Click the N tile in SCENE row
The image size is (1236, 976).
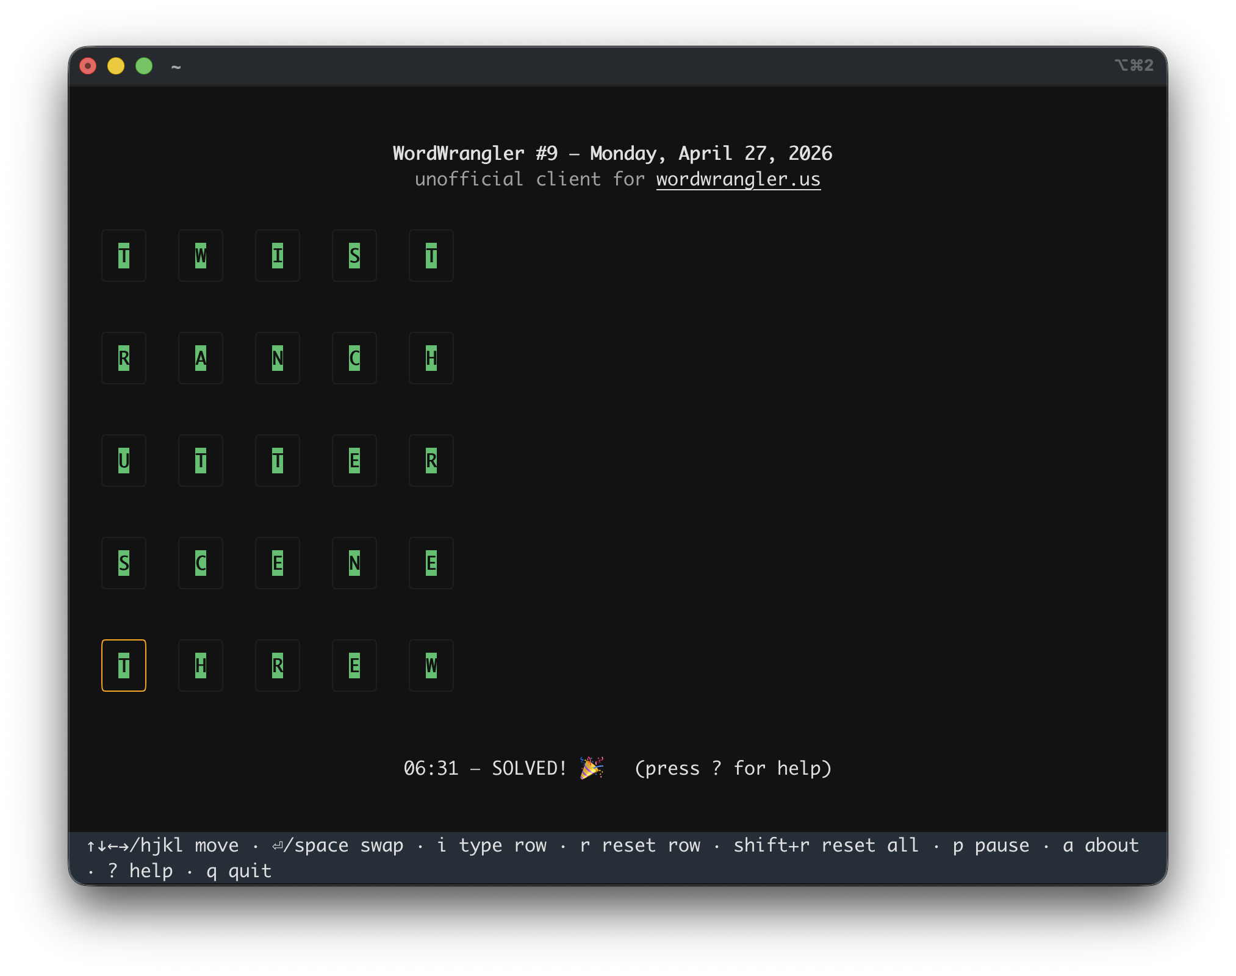(x=354, y=563)
